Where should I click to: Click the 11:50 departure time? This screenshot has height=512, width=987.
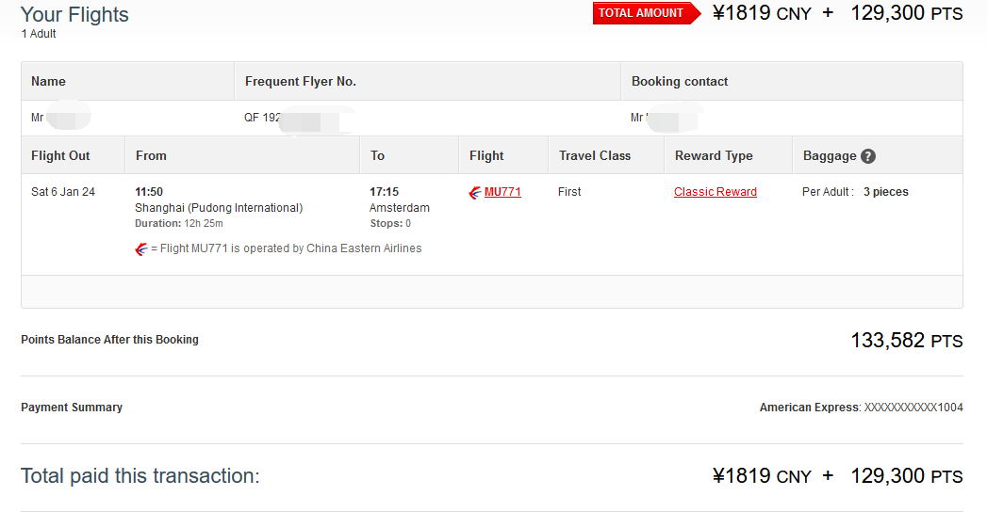click(149, 192)
